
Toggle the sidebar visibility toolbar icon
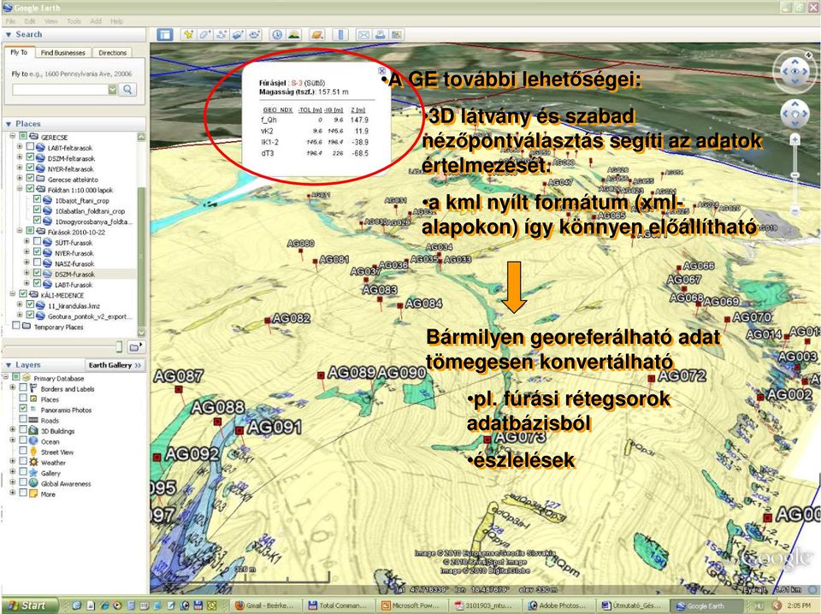(165, 35)
